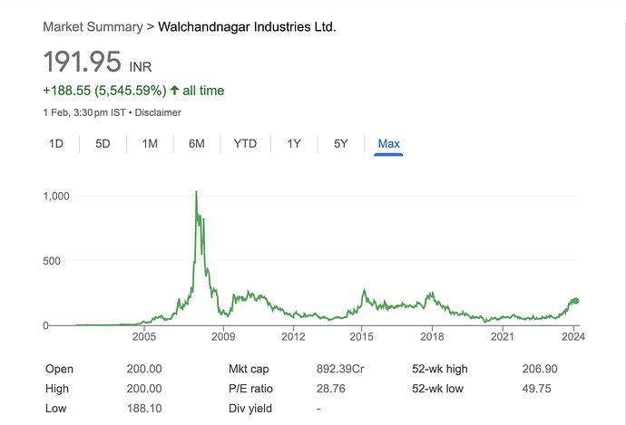Viewport: 626px width, 425px height.
Task: Click the green current-price dot on chart
Action: point(575,301)
